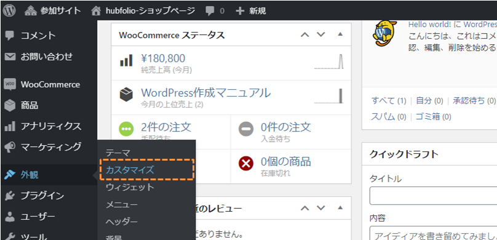The image size is (497, 240).
Task: Filter comments by すべて
Action: coord(384,101)
